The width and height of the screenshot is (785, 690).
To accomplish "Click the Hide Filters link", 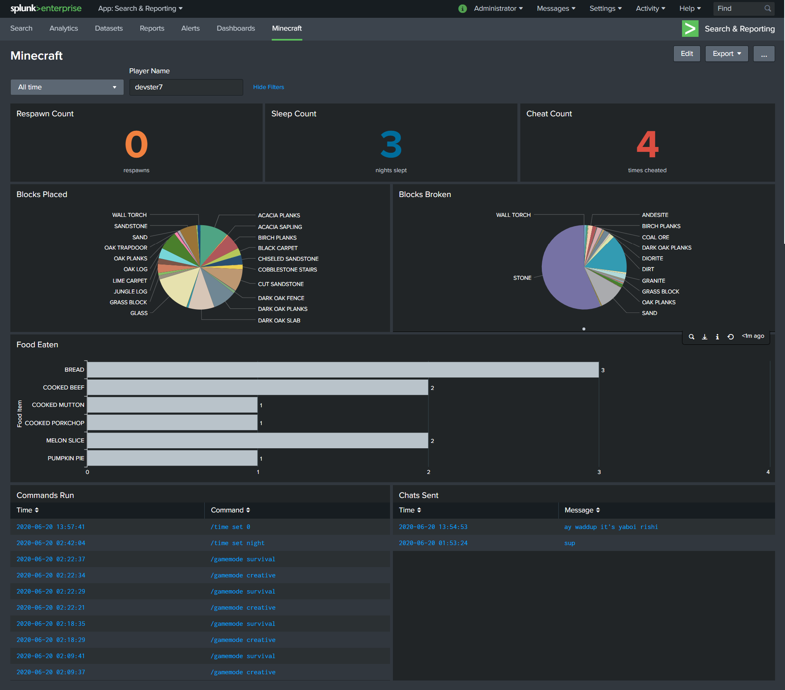I will (268, 87).
